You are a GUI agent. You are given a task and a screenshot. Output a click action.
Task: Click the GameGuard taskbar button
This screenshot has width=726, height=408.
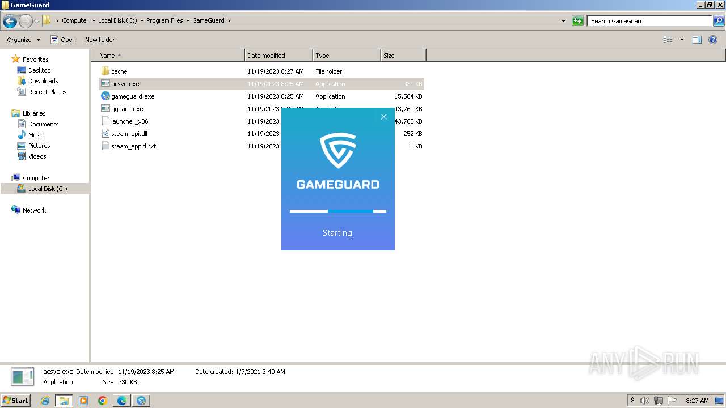(141, 401)
